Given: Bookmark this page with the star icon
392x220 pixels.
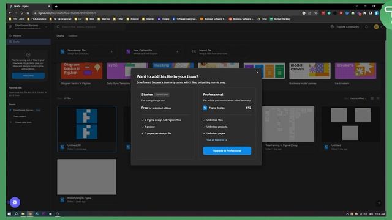Looking at the screenshot, I should [x=315, y=13].
